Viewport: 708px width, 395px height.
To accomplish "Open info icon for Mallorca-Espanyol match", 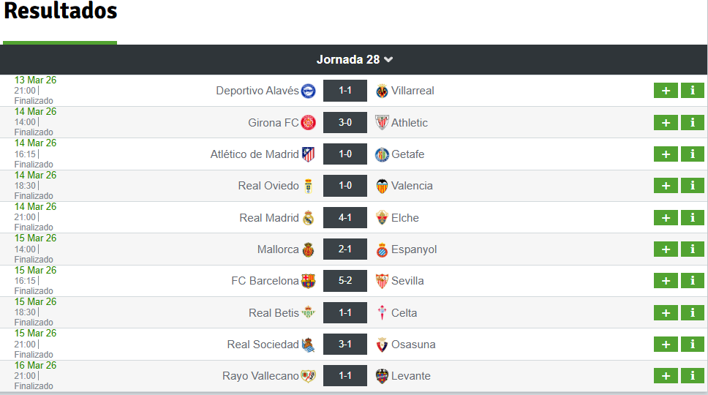I will click(x=692, y=249).
